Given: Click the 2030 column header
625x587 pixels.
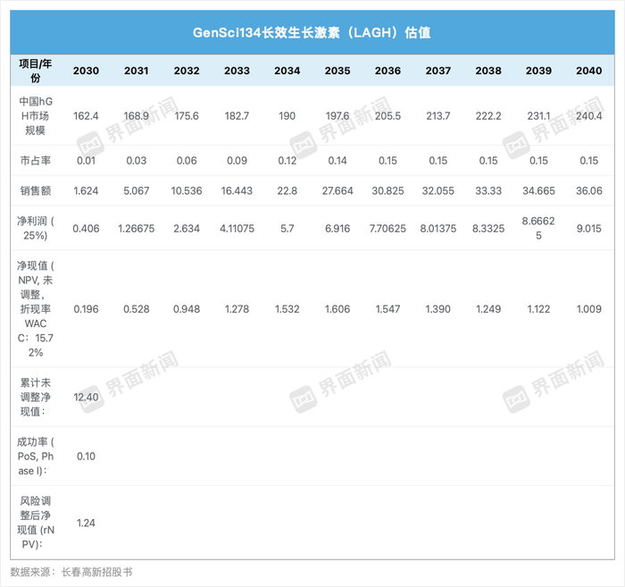Looking at the screenshot, I should tap(86, 71).
